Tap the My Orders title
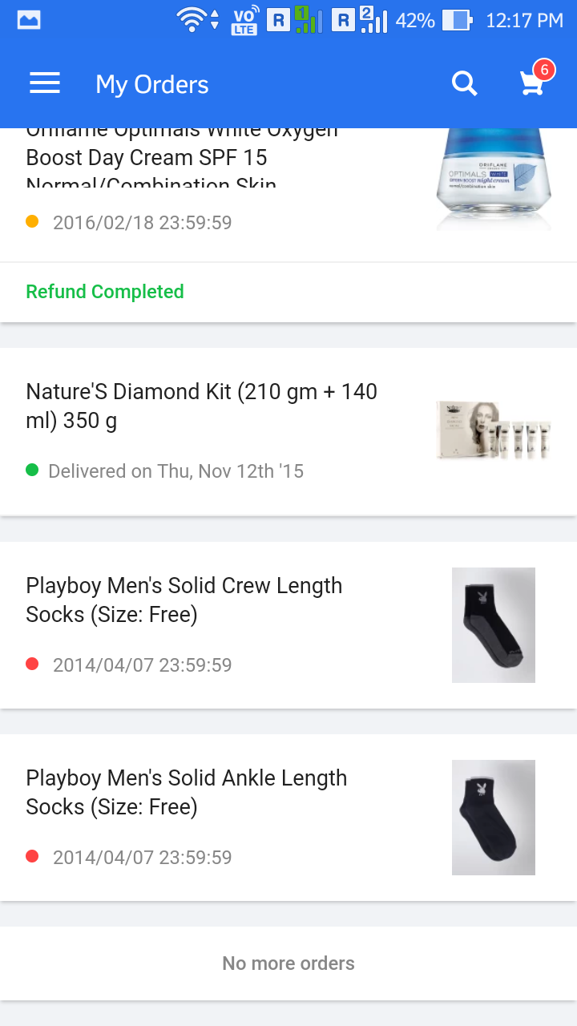577x1026 pixels. (x=152, y=84)
